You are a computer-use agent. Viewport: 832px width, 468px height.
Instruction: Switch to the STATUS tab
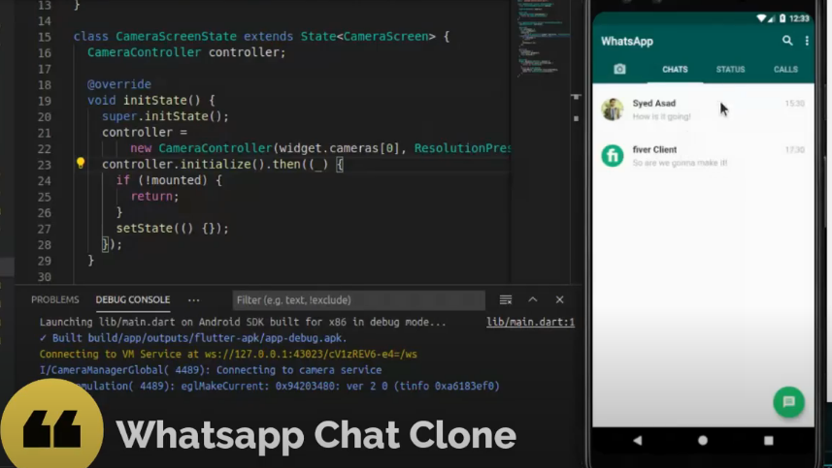tap(730, 70)
